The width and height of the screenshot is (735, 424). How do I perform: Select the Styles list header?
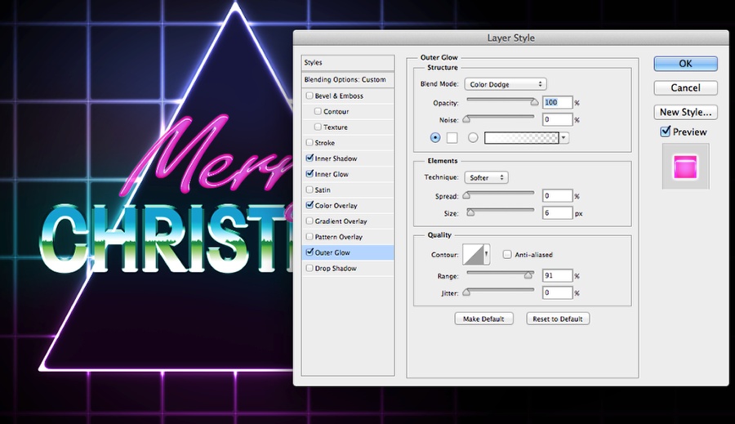pyautogui.click(x=348, y=62)
